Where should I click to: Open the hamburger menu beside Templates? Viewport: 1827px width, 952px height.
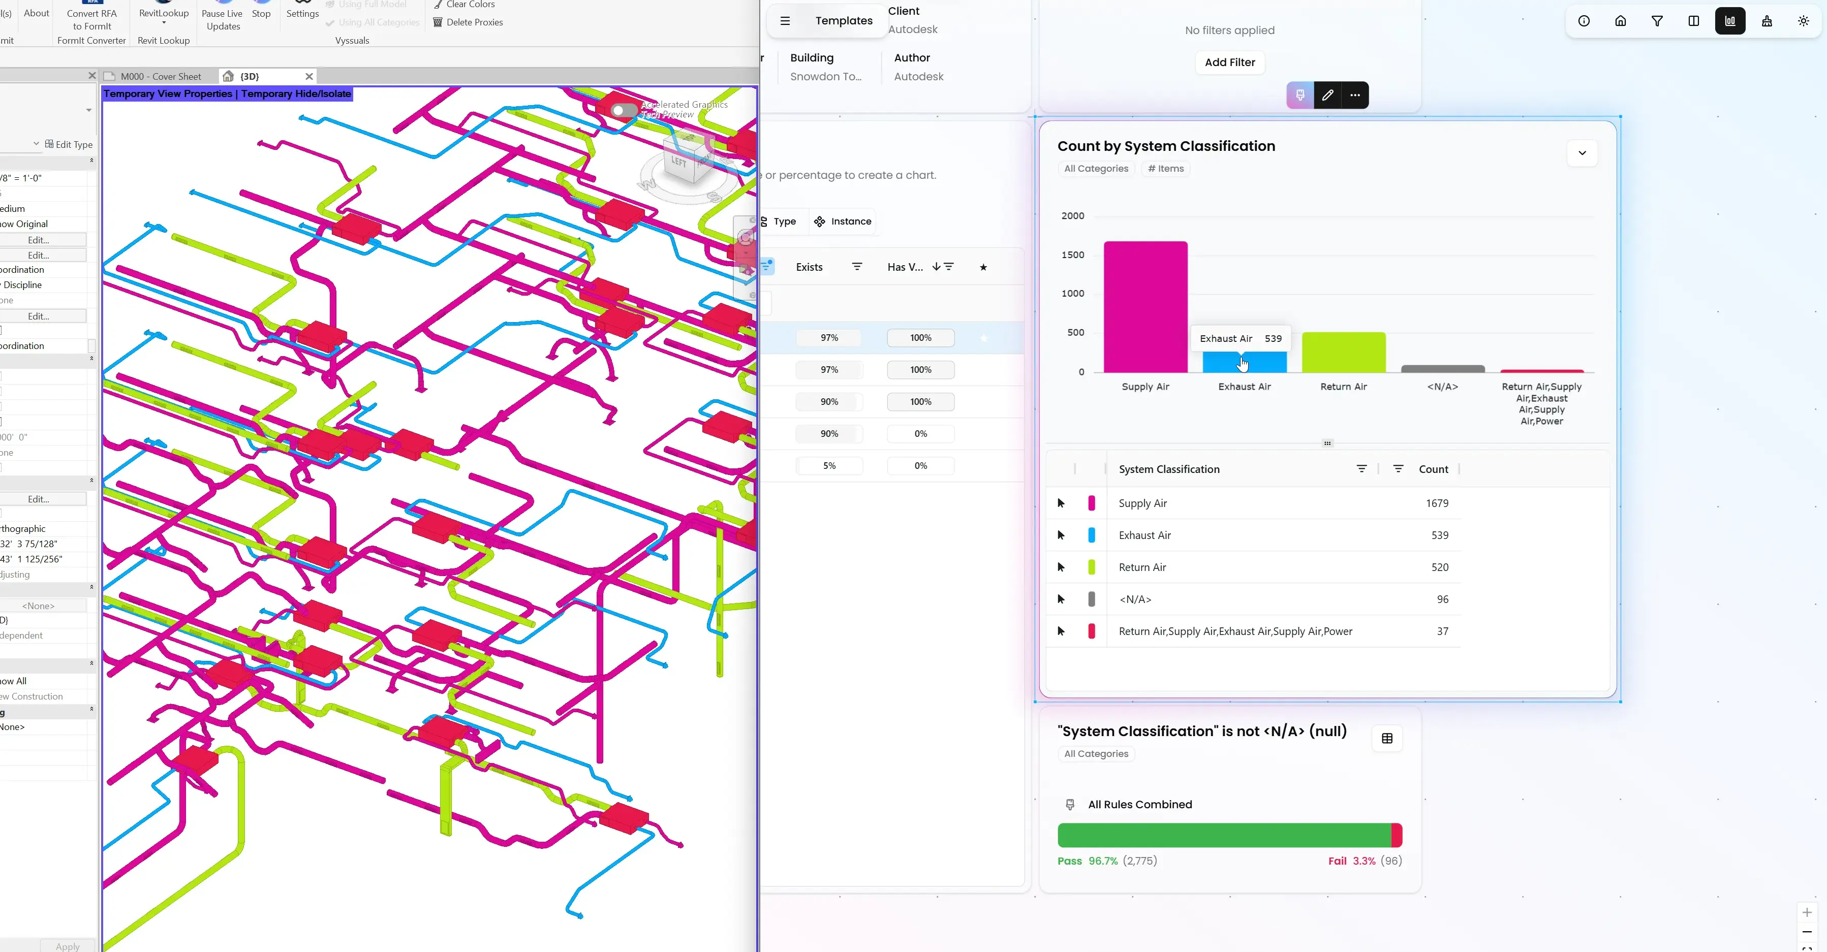click(x=785, y=21)
